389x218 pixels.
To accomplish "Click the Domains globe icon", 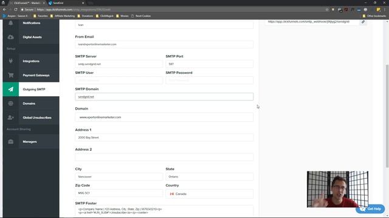I will 11,104.
